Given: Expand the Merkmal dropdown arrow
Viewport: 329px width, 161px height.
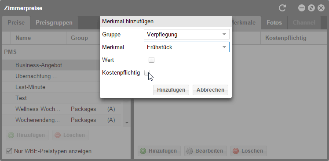Looking at the screenshot, I should [x=224, y=47].
